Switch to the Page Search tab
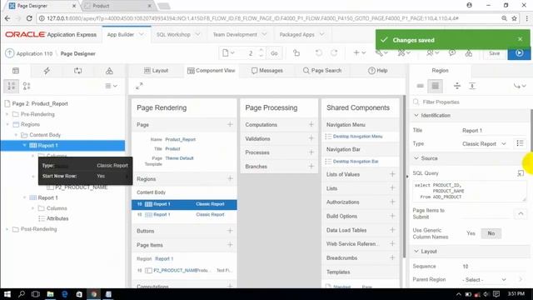This screenshot has width=533, height=300. (x=322, y=70)
